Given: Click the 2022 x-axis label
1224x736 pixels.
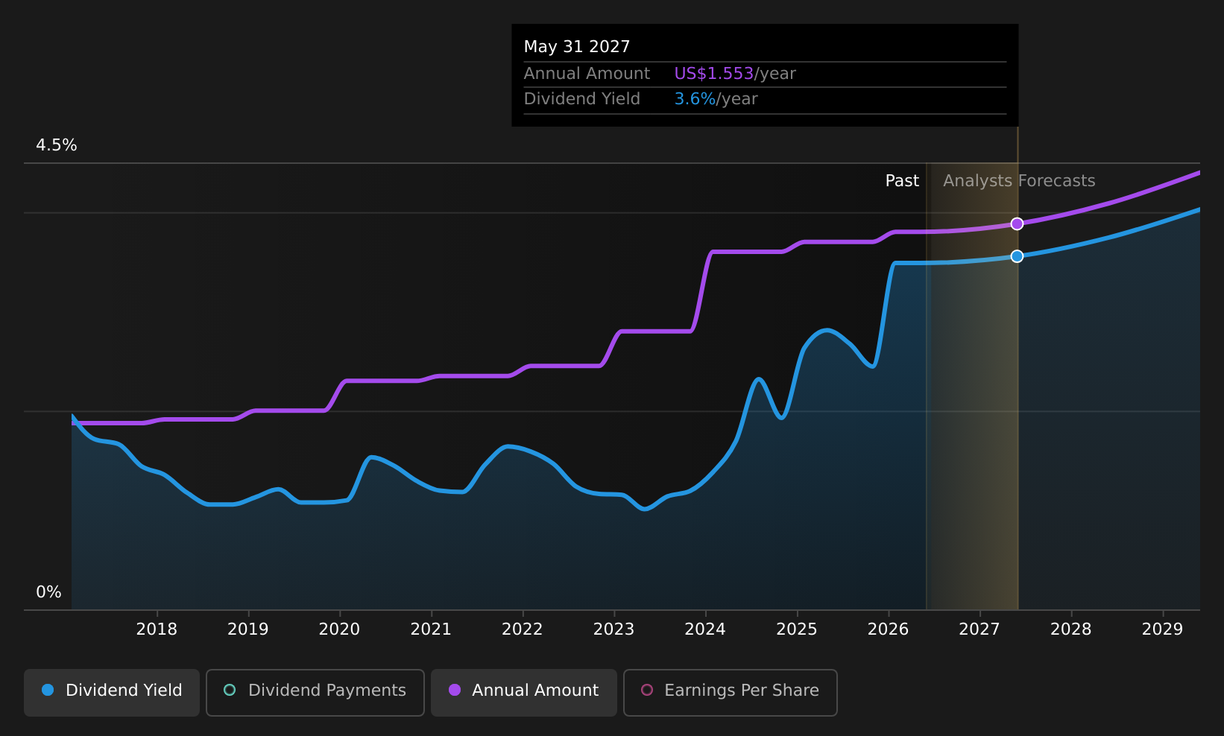Looking at the screenshot, I should tap(523, 629).
